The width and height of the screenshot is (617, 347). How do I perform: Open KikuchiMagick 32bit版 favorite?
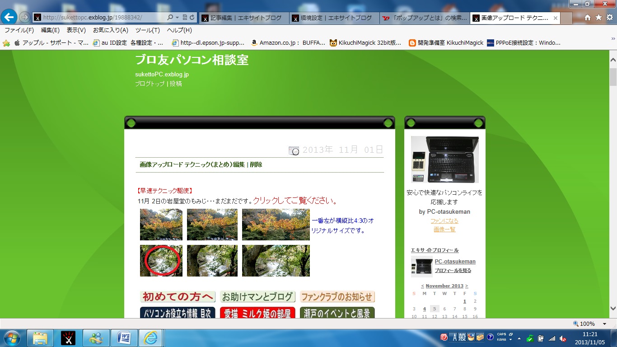coord(365,43)
